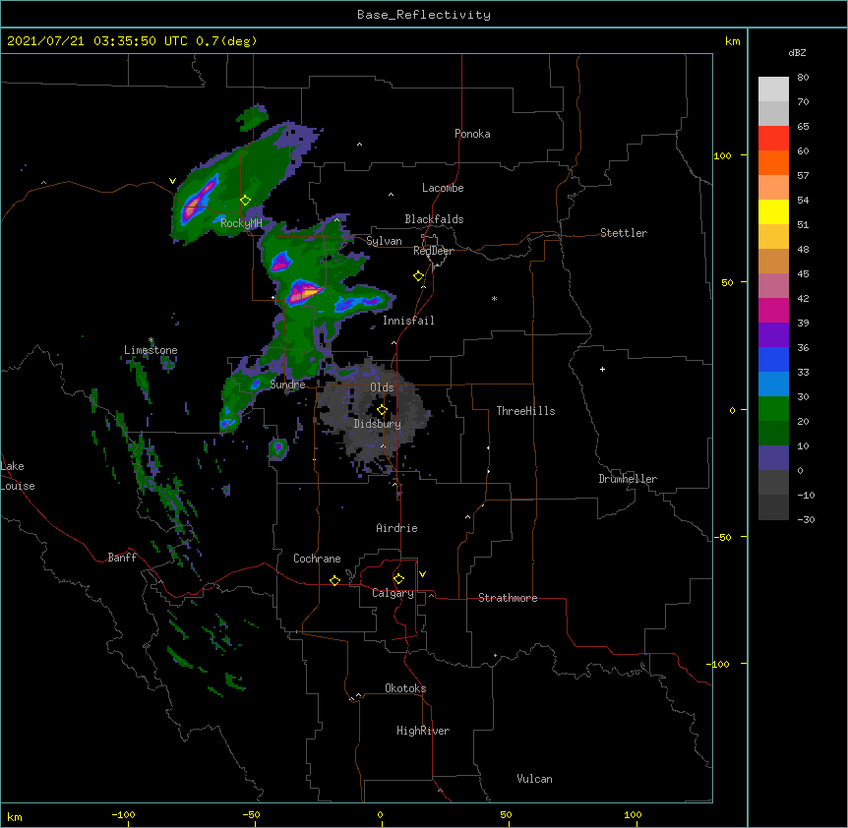Image resolution: width=848 pixels, height=828 pixels.
Task: Select the slate 0-10 dBZ legend color
Action: point(773,458)
